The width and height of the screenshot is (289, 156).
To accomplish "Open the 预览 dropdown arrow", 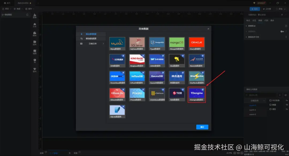I will tap(285, 9).
